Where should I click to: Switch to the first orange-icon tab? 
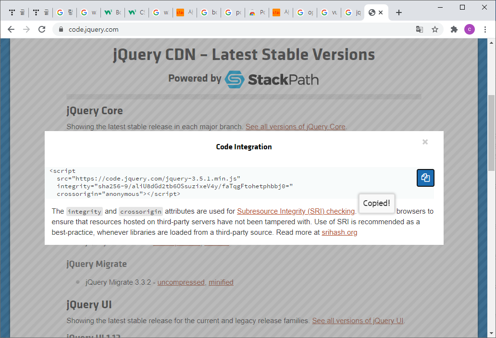pyautogui.click(x=185, y=12)
